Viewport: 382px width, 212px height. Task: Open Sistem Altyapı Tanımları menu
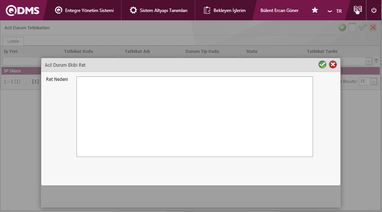point(159,10)
